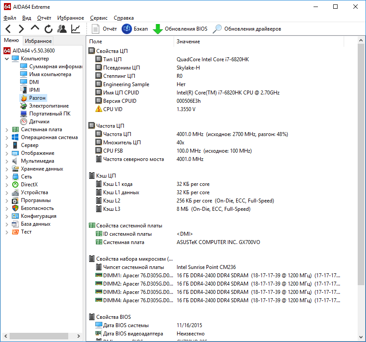
Task: Click the Хранение данных drive icon
Action: click(x=15, y=169)
